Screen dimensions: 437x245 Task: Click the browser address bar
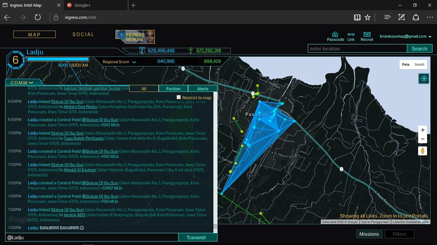pyautogui.click(x=202, y=17)
